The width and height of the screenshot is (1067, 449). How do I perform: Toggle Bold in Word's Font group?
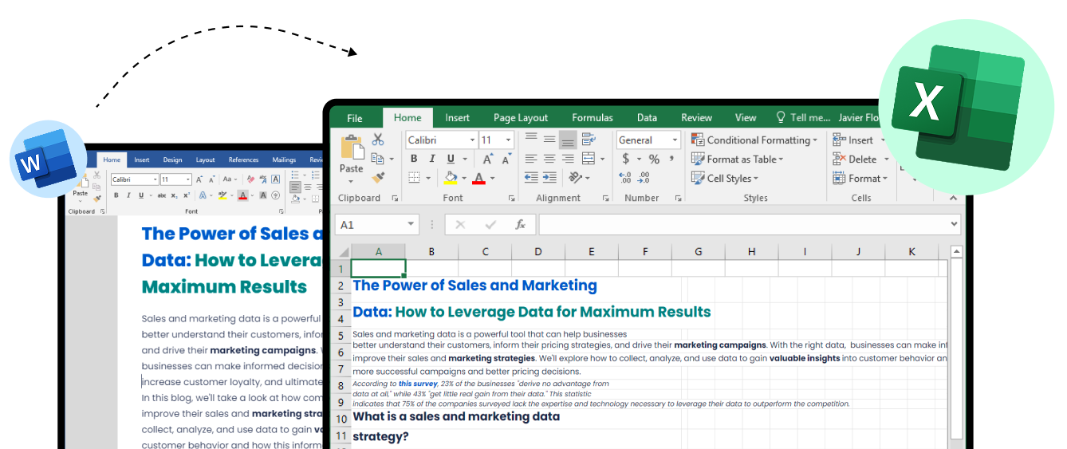point(116,195)
